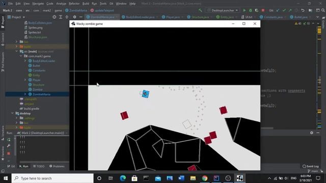Screen dimensions: 326x183
Task: Open the Build menu
Action: coord(86,4)
